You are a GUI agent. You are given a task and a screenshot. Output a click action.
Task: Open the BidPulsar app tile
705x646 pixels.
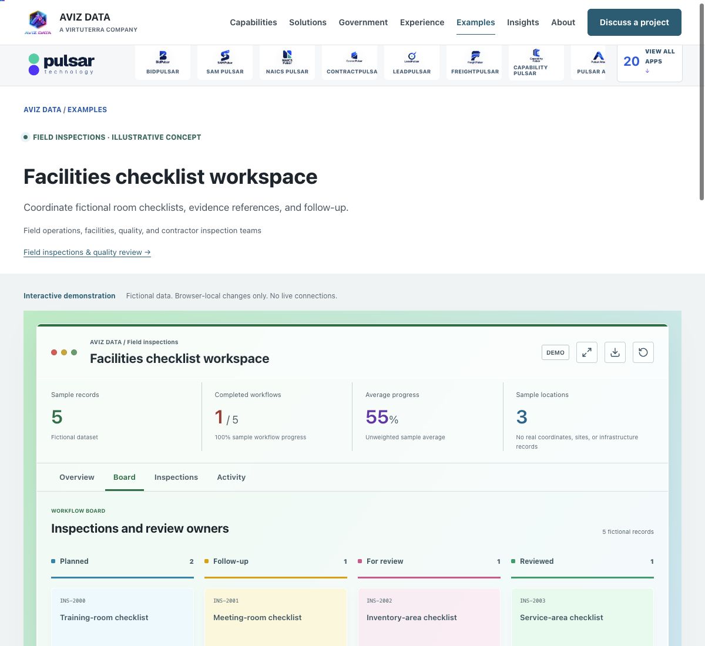[x=163, y=63]
